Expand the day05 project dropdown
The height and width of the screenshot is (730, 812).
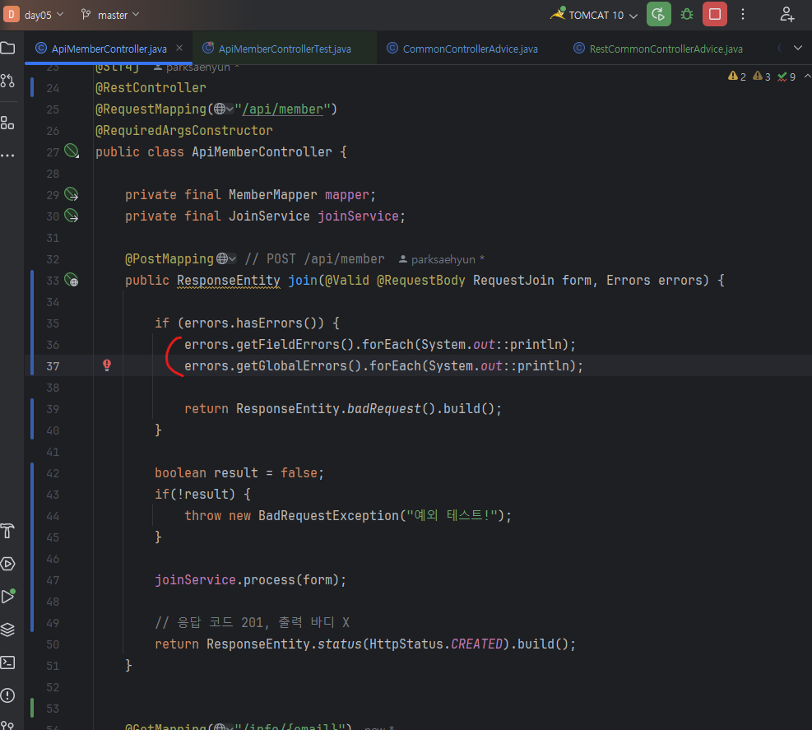click(x=44, y=15)
